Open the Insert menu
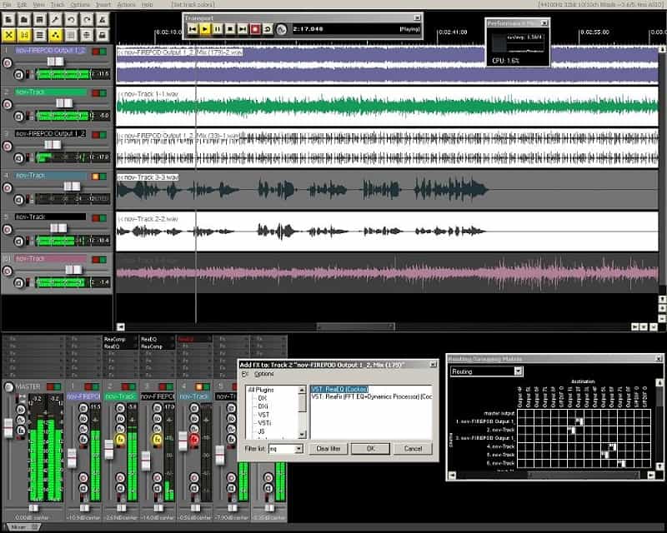The width and height of the screenshot is (667, 533). 103,5
